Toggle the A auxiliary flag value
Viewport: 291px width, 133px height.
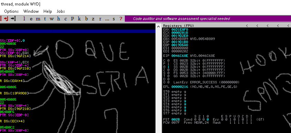click(x=168, y=67)
